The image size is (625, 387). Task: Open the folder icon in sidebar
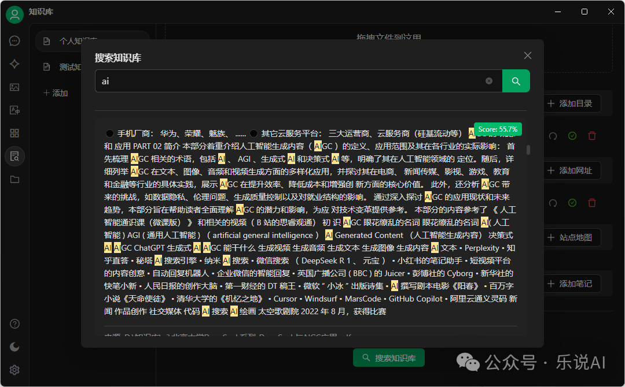tap(14, 180)
